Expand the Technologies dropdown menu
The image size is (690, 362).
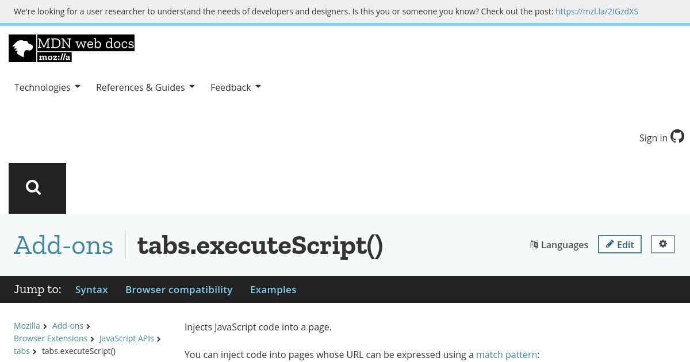[47, 87]
